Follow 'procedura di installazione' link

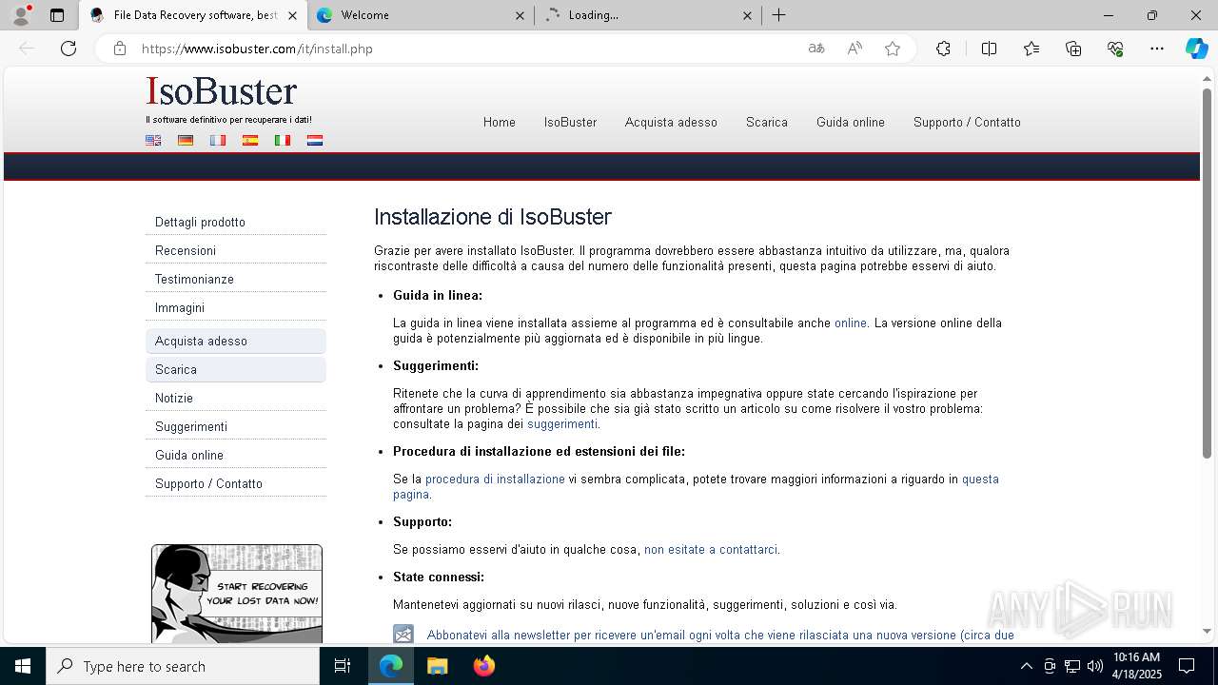(x=495, y=479)
